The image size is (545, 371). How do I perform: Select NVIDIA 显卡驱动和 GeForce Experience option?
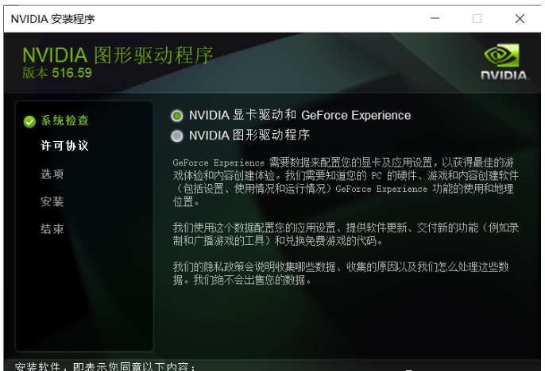(177, 116)
